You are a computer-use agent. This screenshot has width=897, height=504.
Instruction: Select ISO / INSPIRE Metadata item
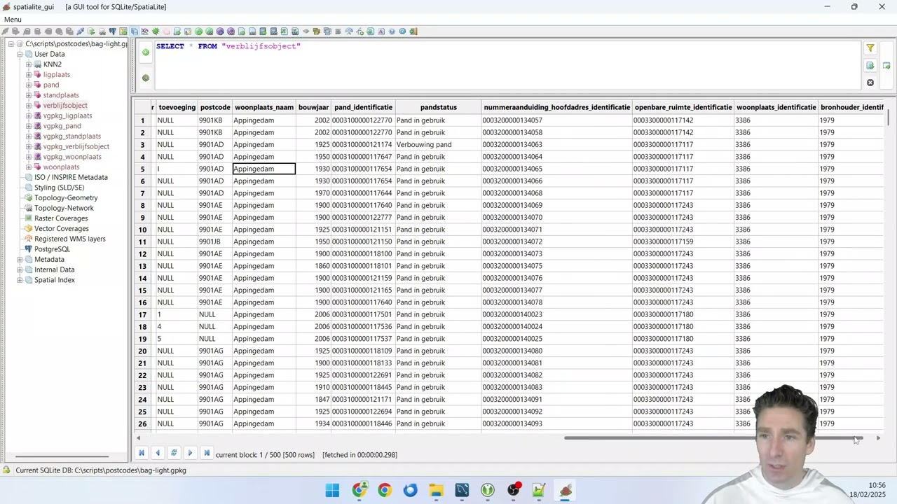point(71,177)
